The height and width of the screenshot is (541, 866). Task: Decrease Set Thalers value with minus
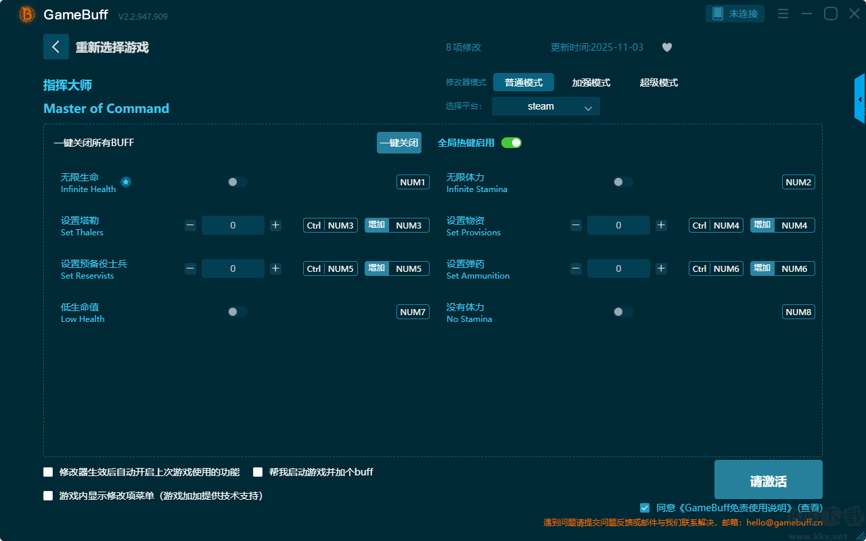[191, 225]
